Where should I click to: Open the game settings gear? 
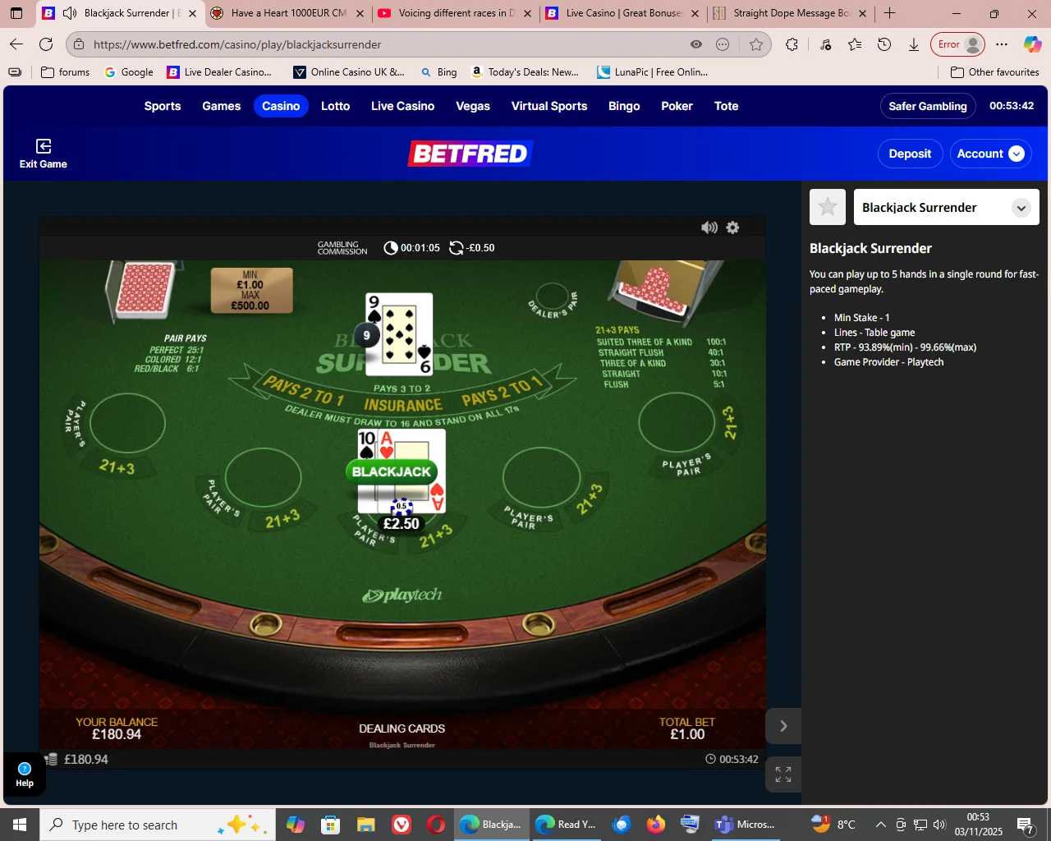732,227
